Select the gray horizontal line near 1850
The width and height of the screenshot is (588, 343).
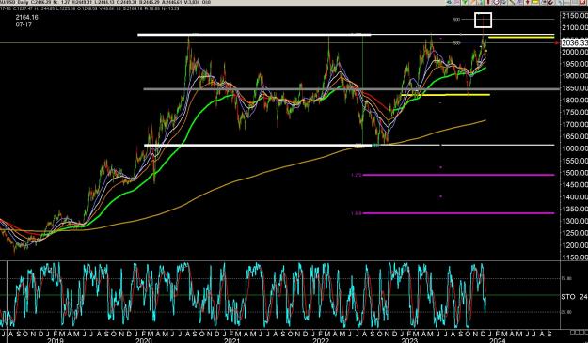pyautogui.click(x=351, y=89)
